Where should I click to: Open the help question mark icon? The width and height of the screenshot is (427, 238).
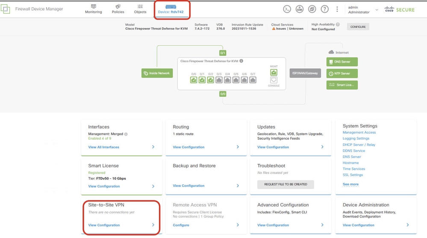(x=324, y=9)
